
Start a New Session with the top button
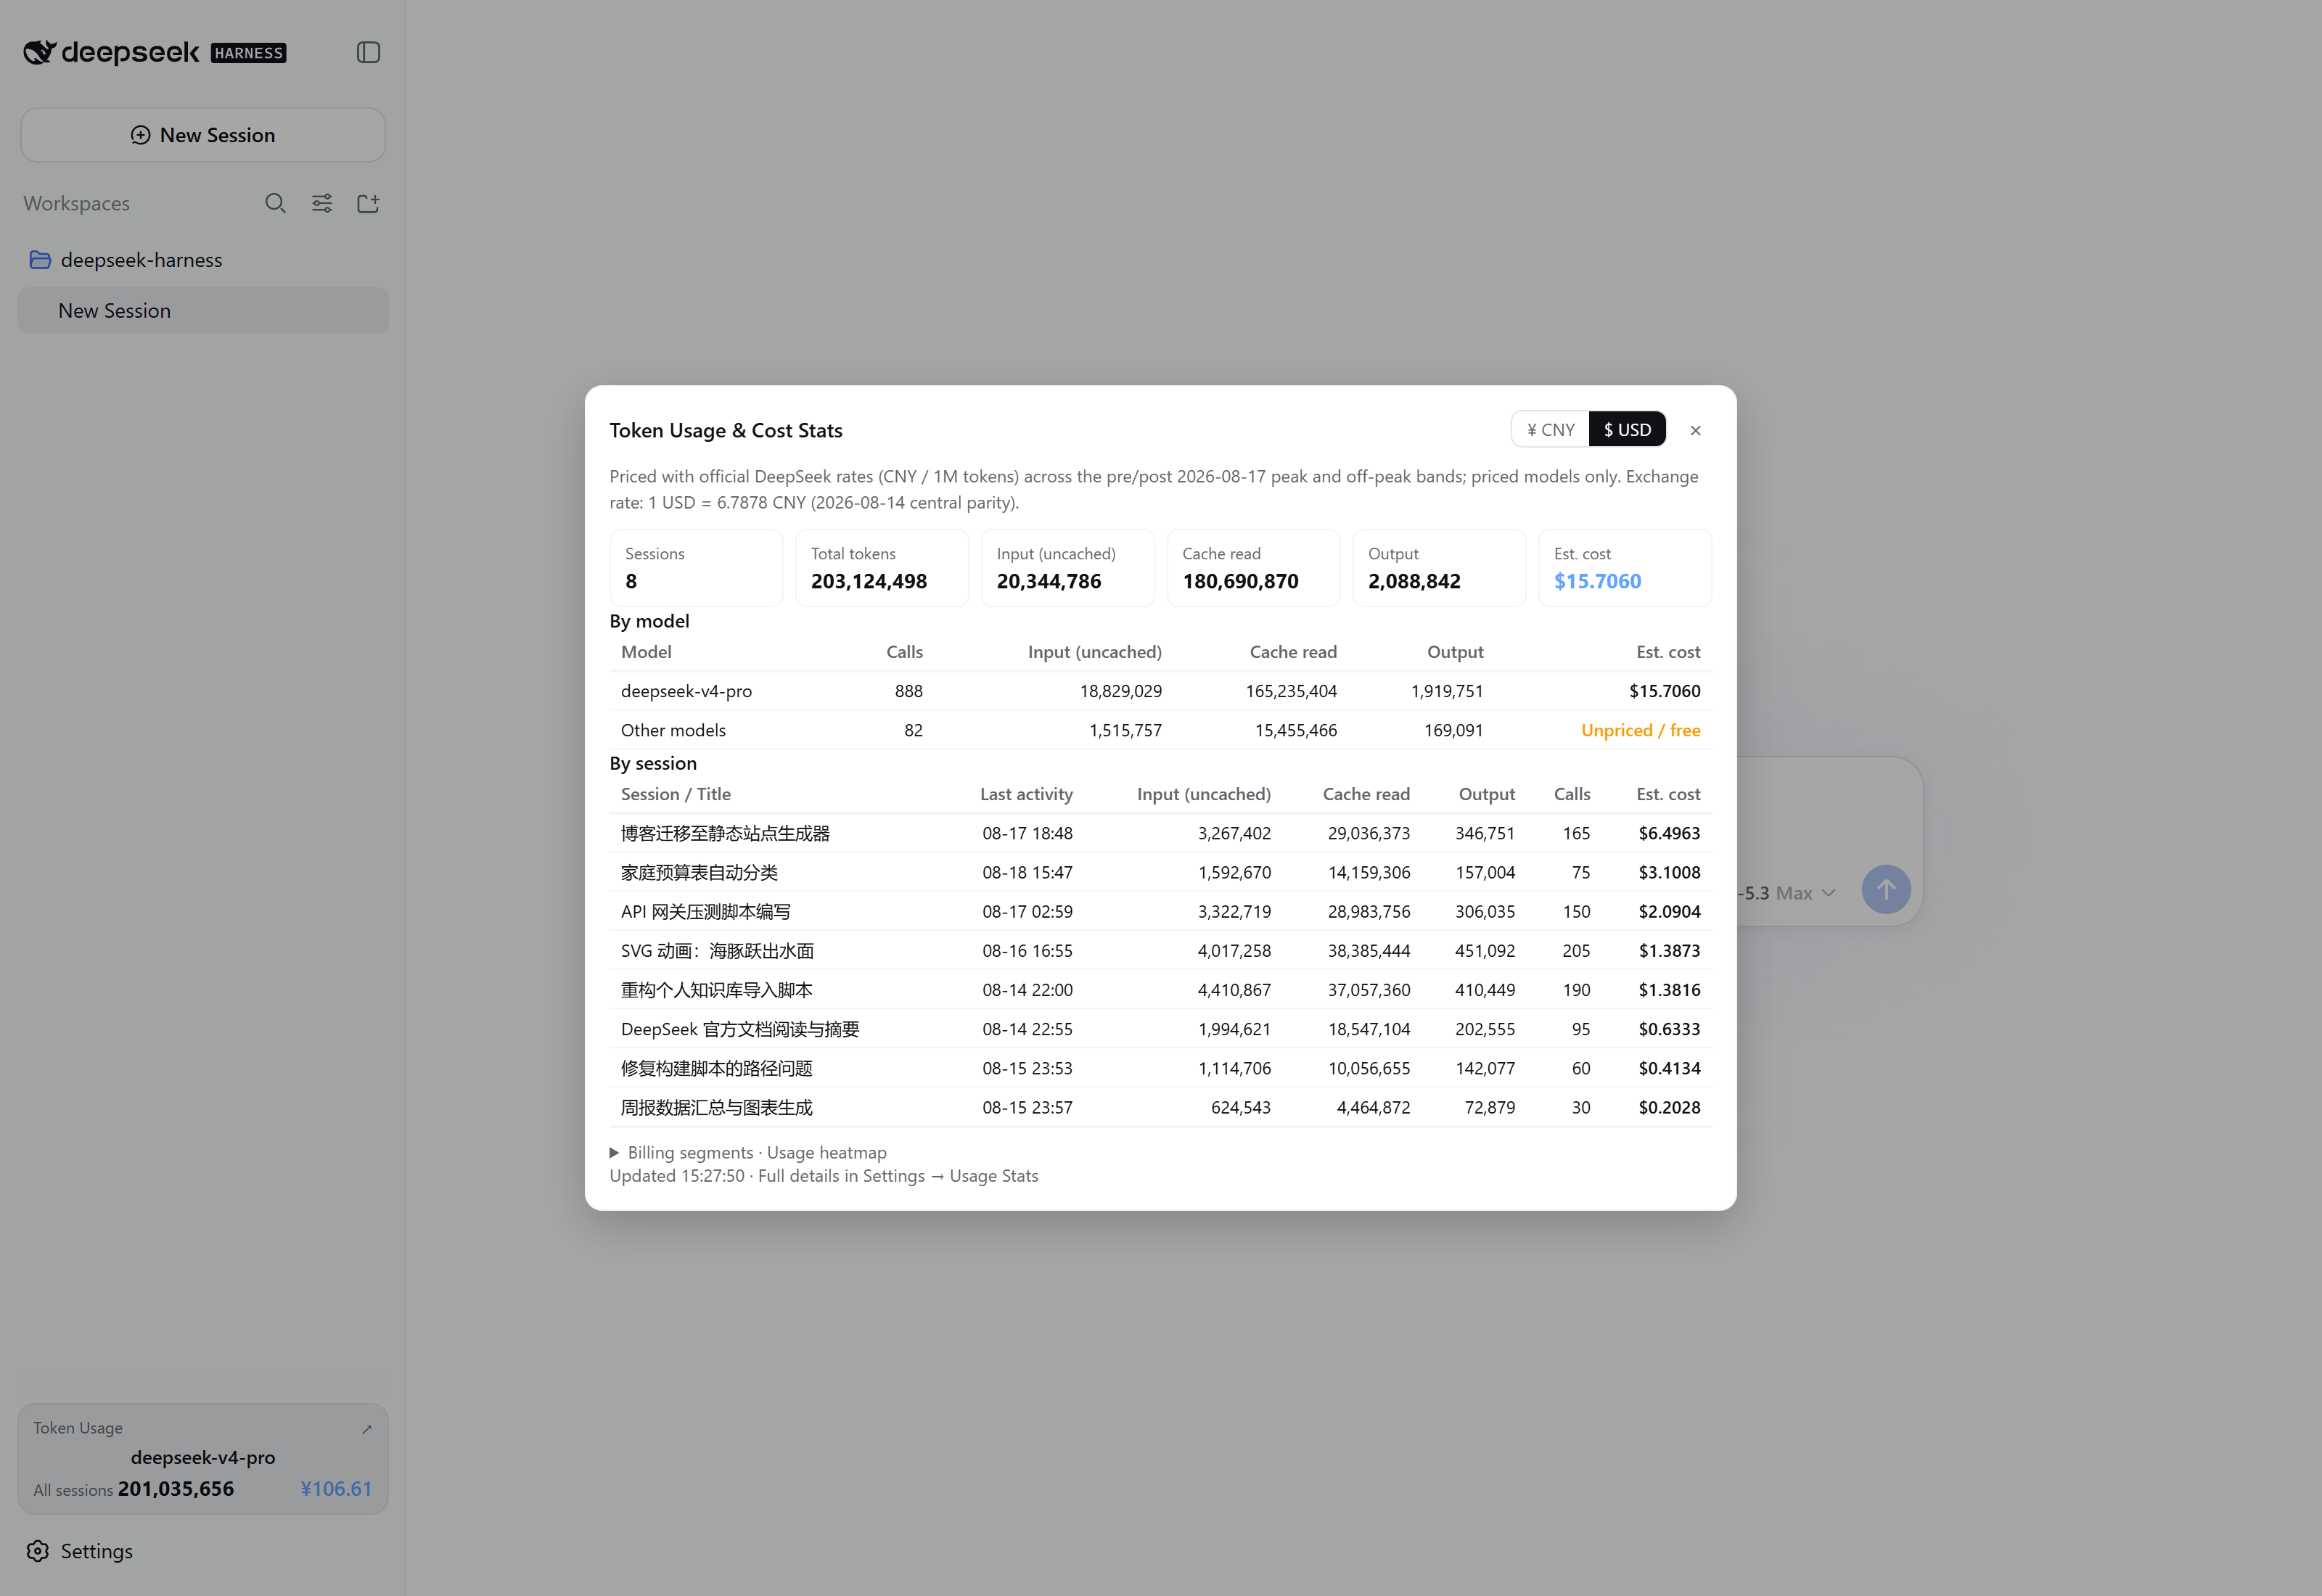click(203, 135)
